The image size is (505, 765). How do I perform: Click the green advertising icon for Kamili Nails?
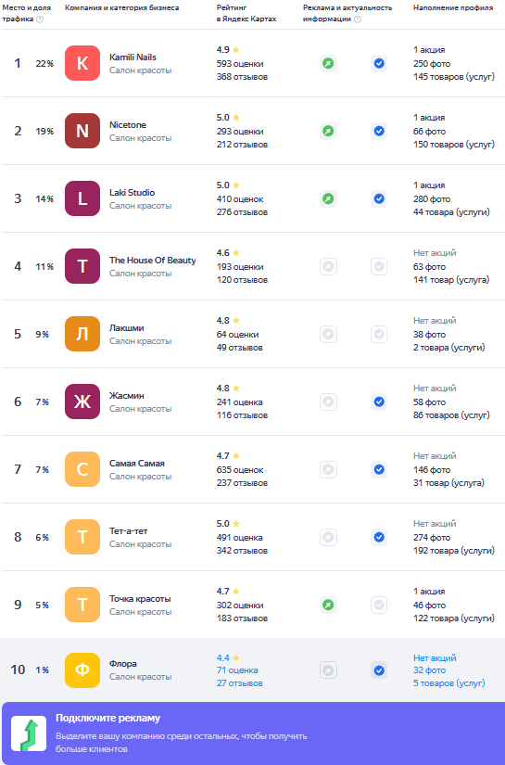click(328, 63)
